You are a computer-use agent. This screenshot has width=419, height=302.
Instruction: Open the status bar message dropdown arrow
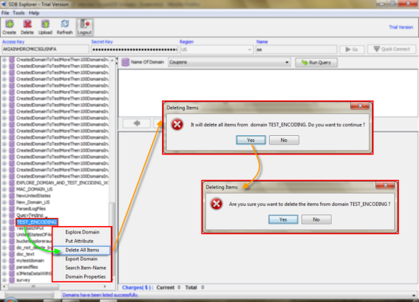point(414,295)
